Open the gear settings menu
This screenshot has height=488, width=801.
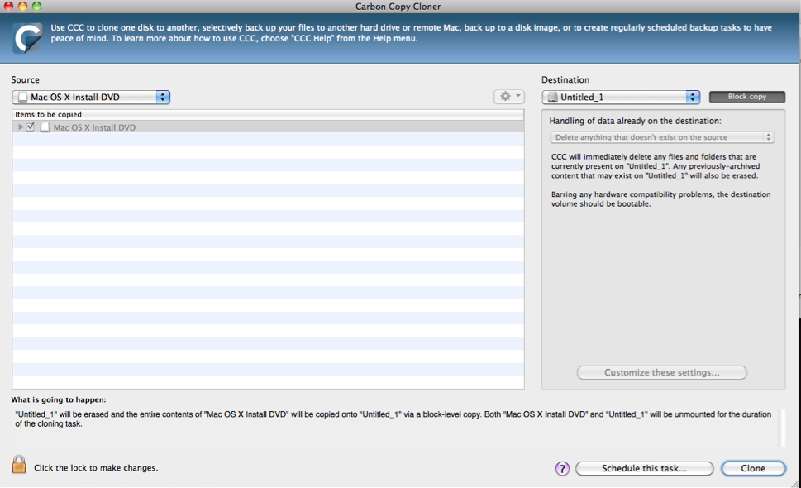coord(509,96)
